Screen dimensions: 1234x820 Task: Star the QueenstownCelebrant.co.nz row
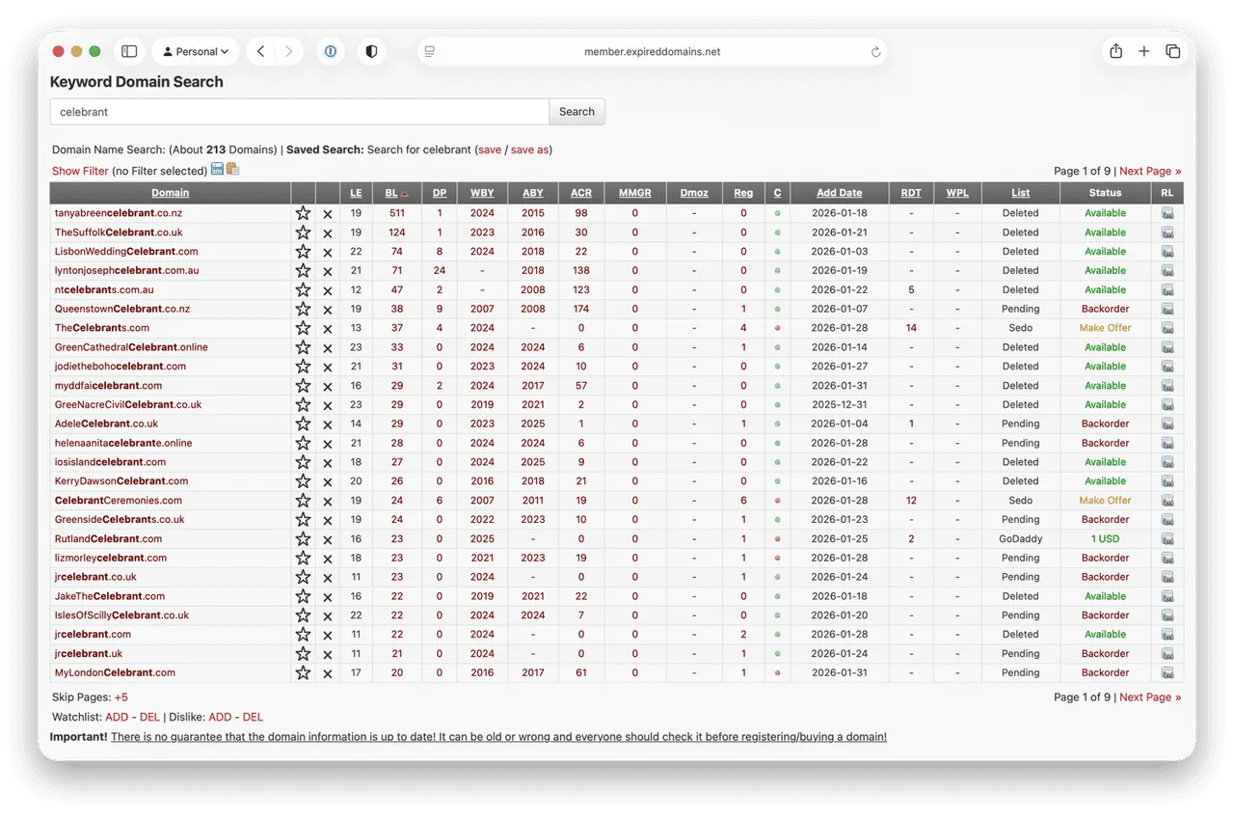(303, 309)
